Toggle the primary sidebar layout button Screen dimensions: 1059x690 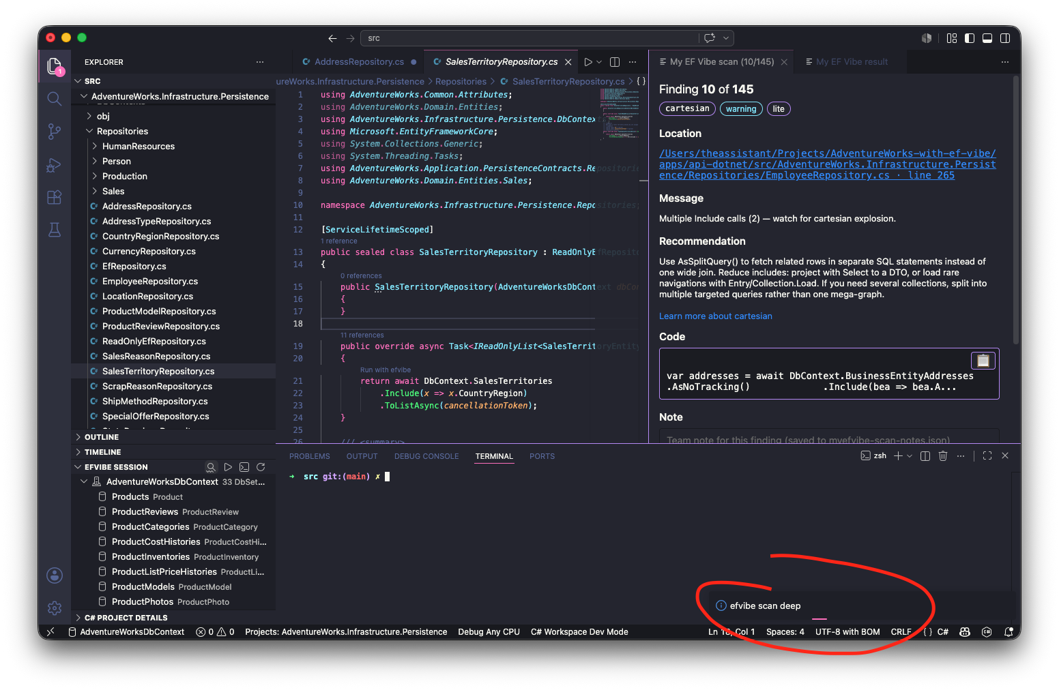(970, 38)
